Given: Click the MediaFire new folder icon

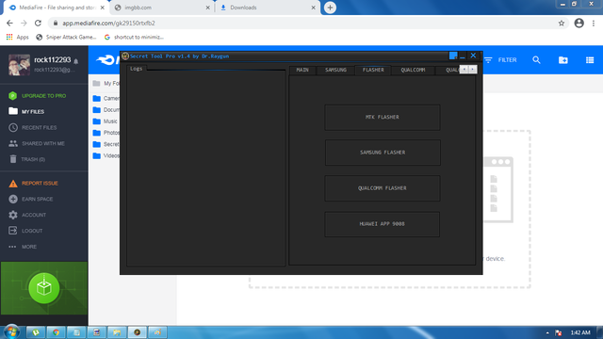Looking at the screenshot, I should coord(563,60).
